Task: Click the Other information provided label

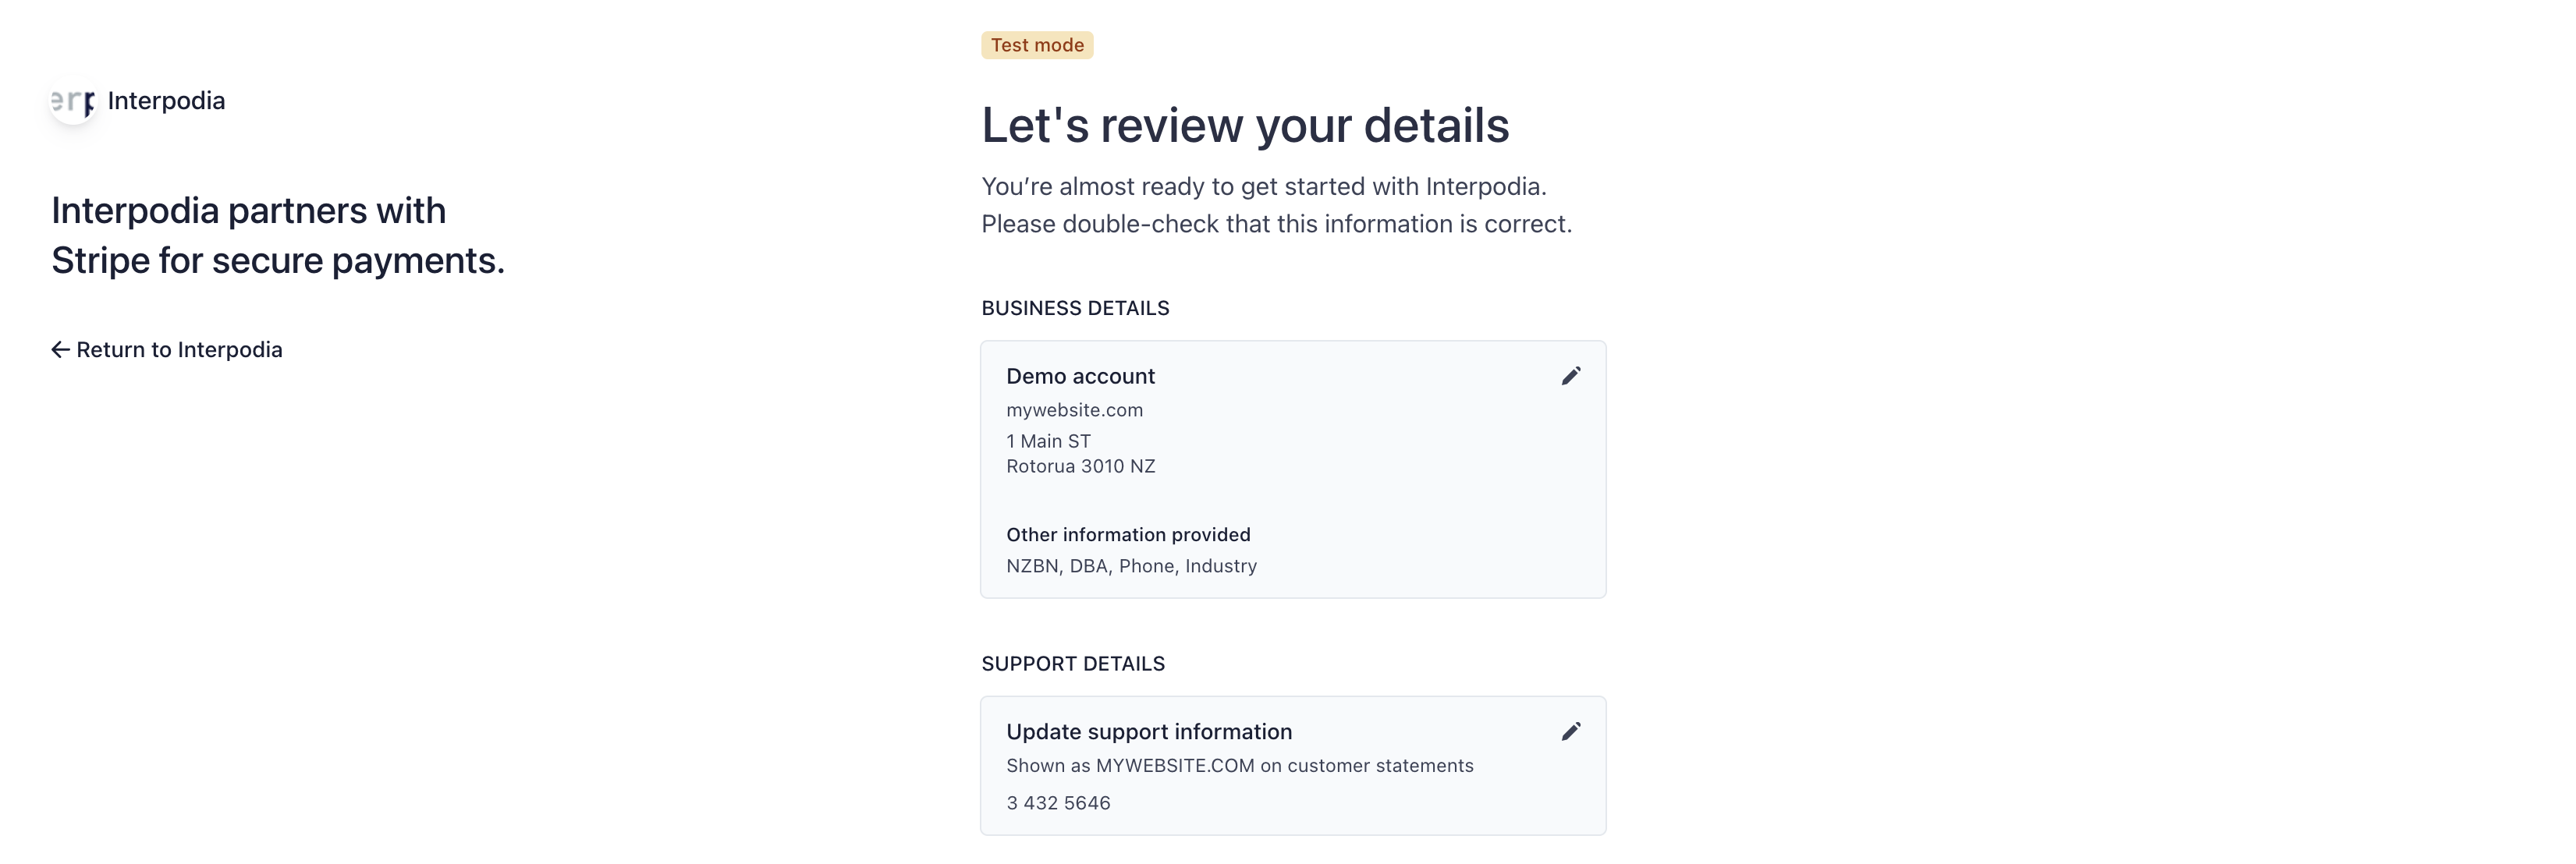Action: click(1128, 535)
